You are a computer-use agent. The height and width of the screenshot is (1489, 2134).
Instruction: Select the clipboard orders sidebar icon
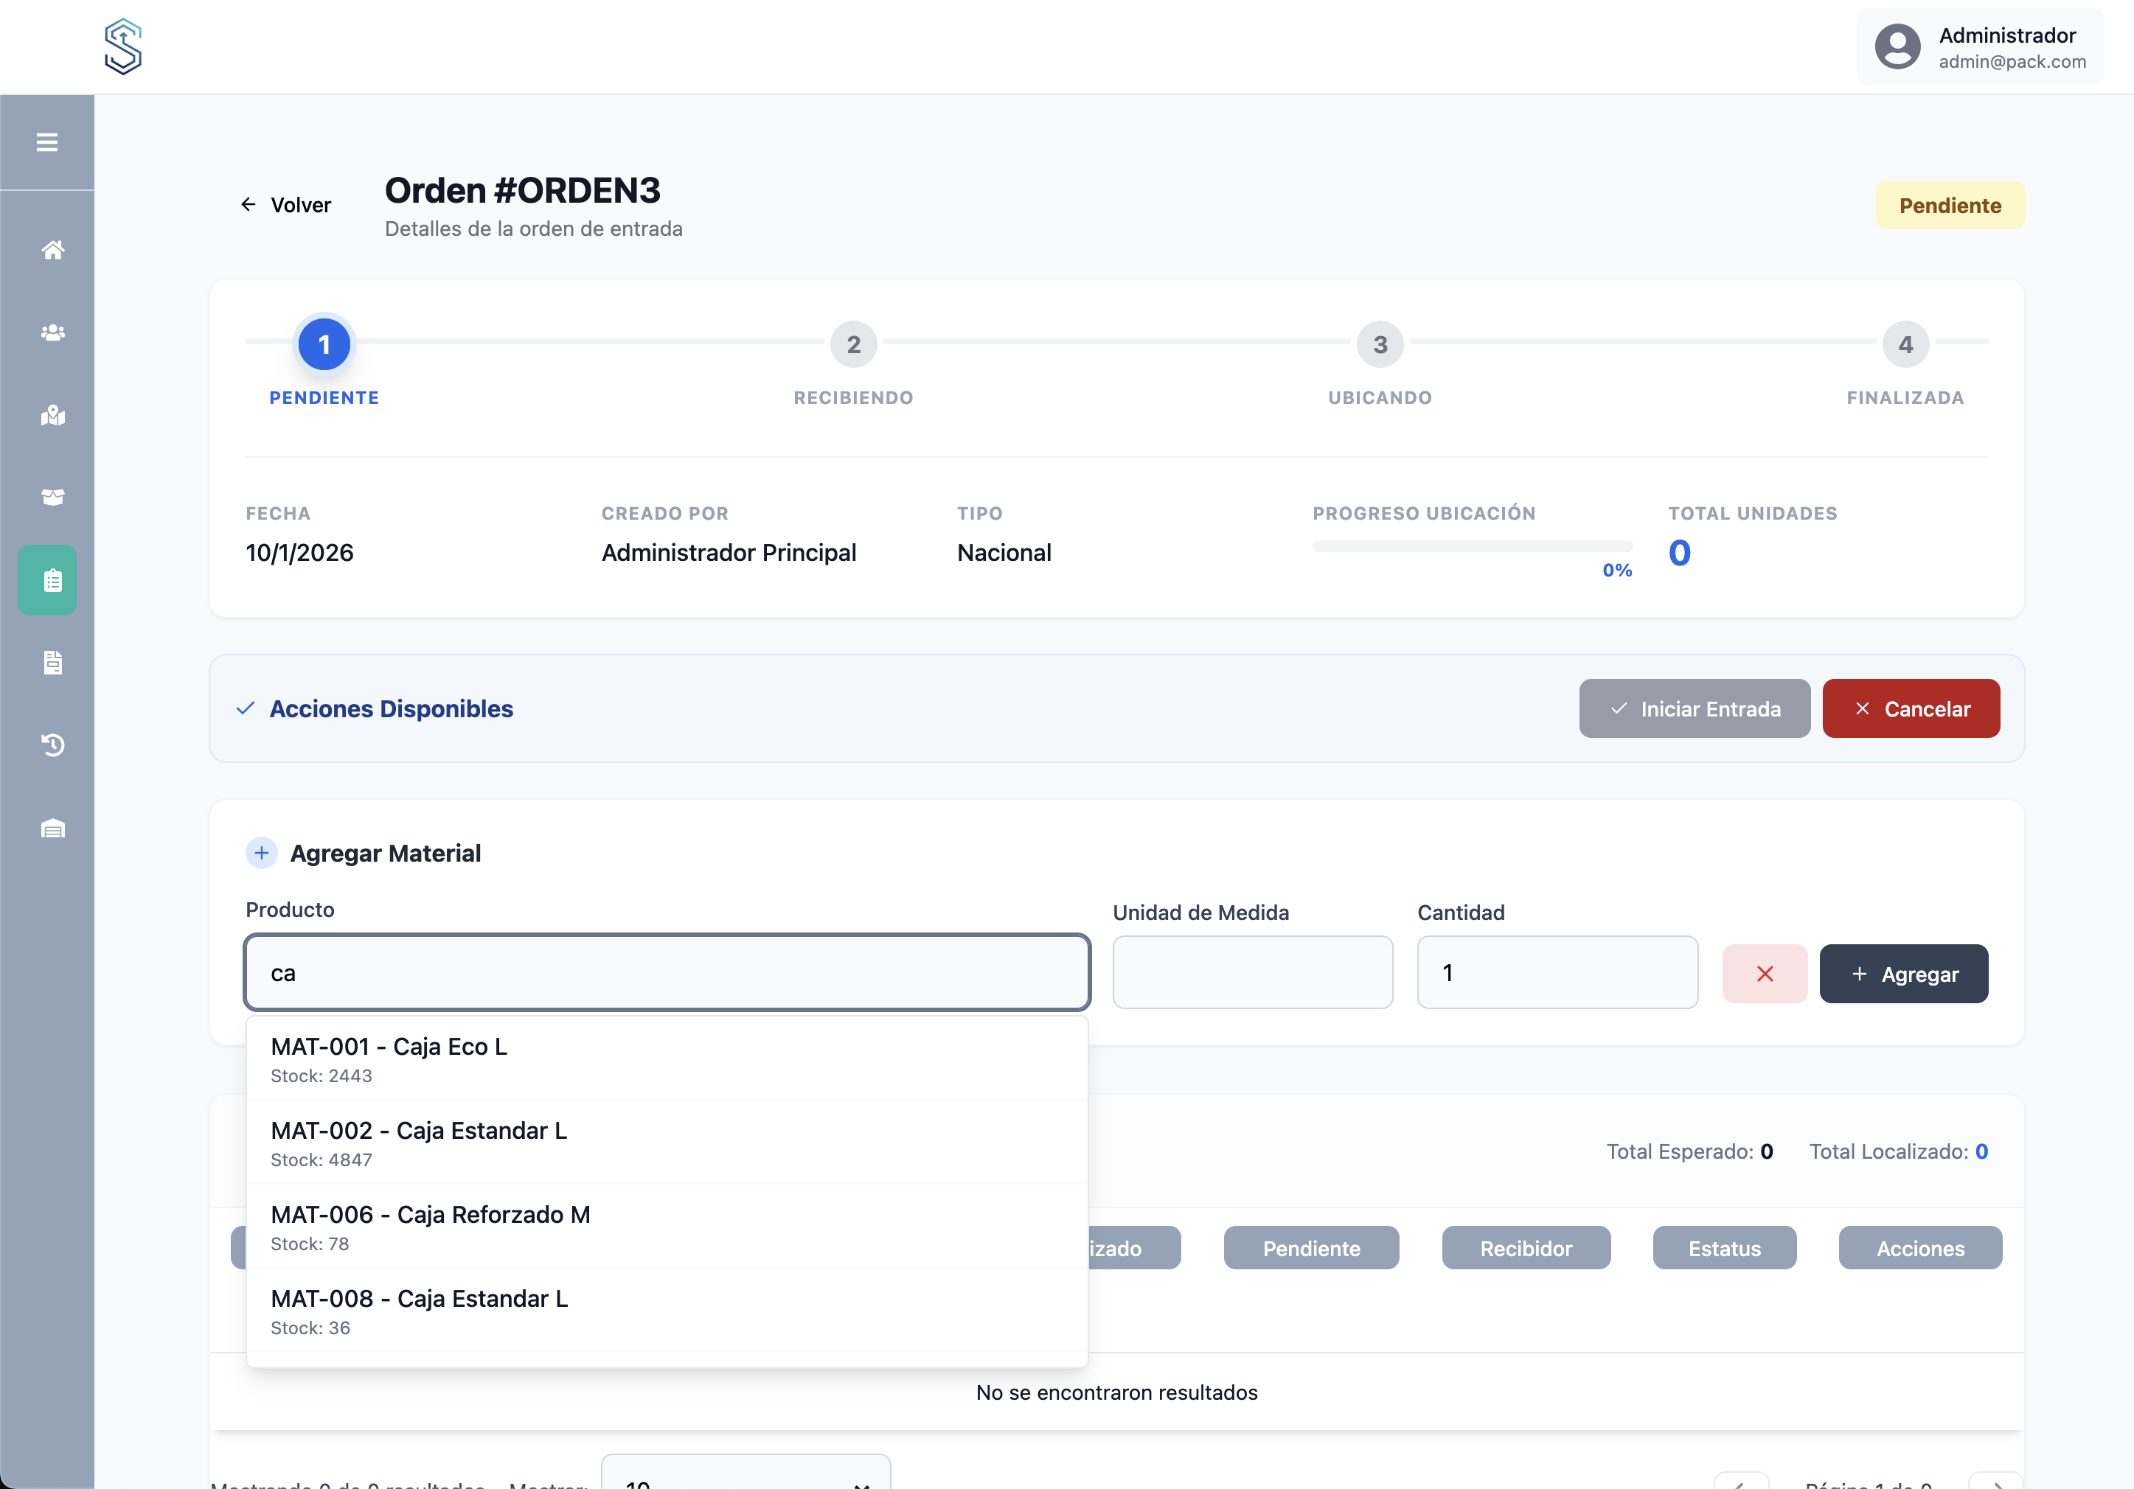(53, 581)
